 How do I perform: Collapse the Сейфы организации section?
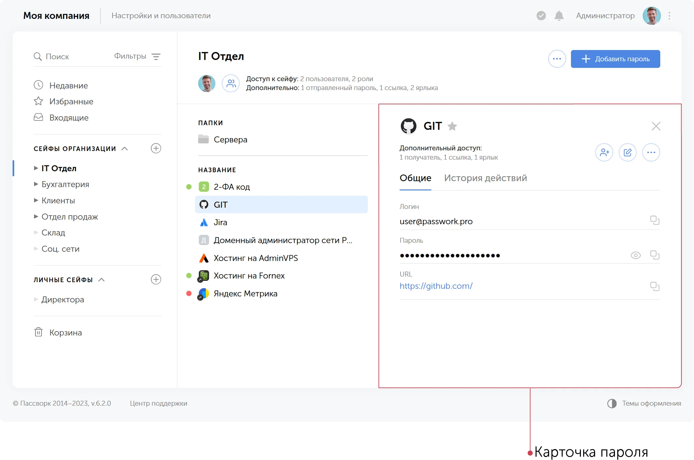125,149
